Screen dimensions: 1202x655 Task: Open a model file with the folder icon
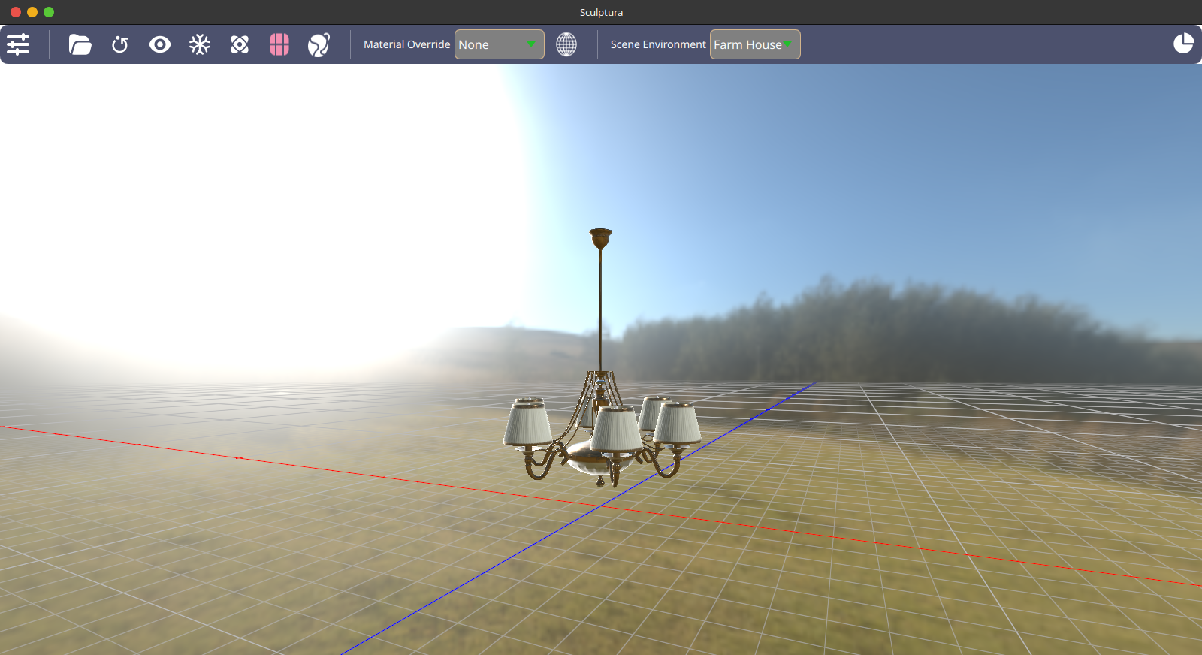(x=80, y=44)
